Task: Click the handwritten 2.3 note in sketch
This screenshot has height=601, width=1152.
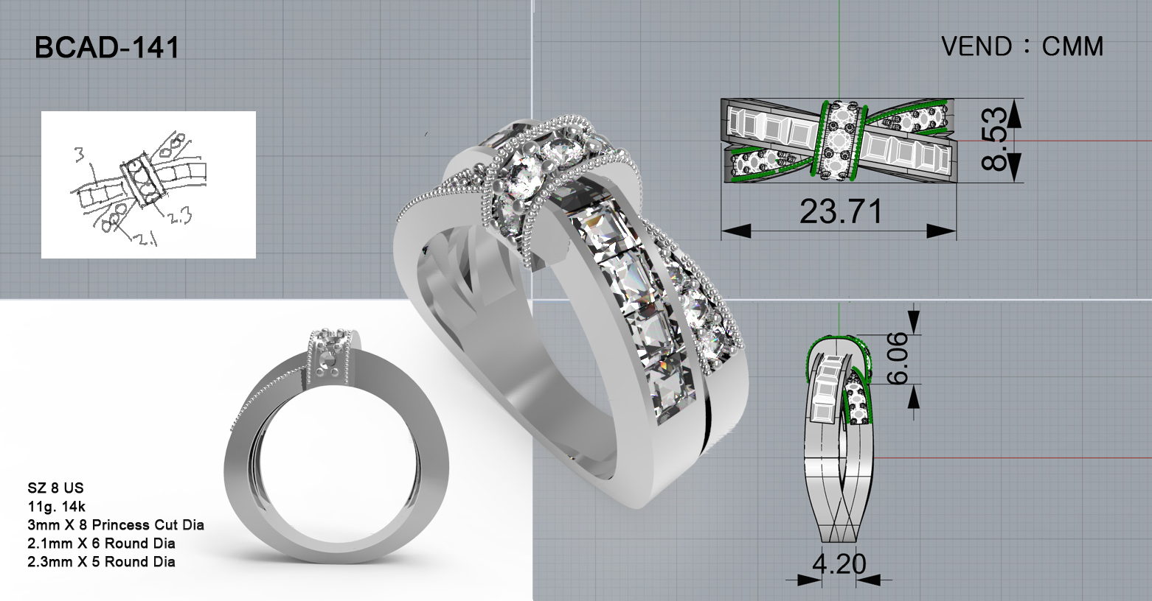Action: 180,217
